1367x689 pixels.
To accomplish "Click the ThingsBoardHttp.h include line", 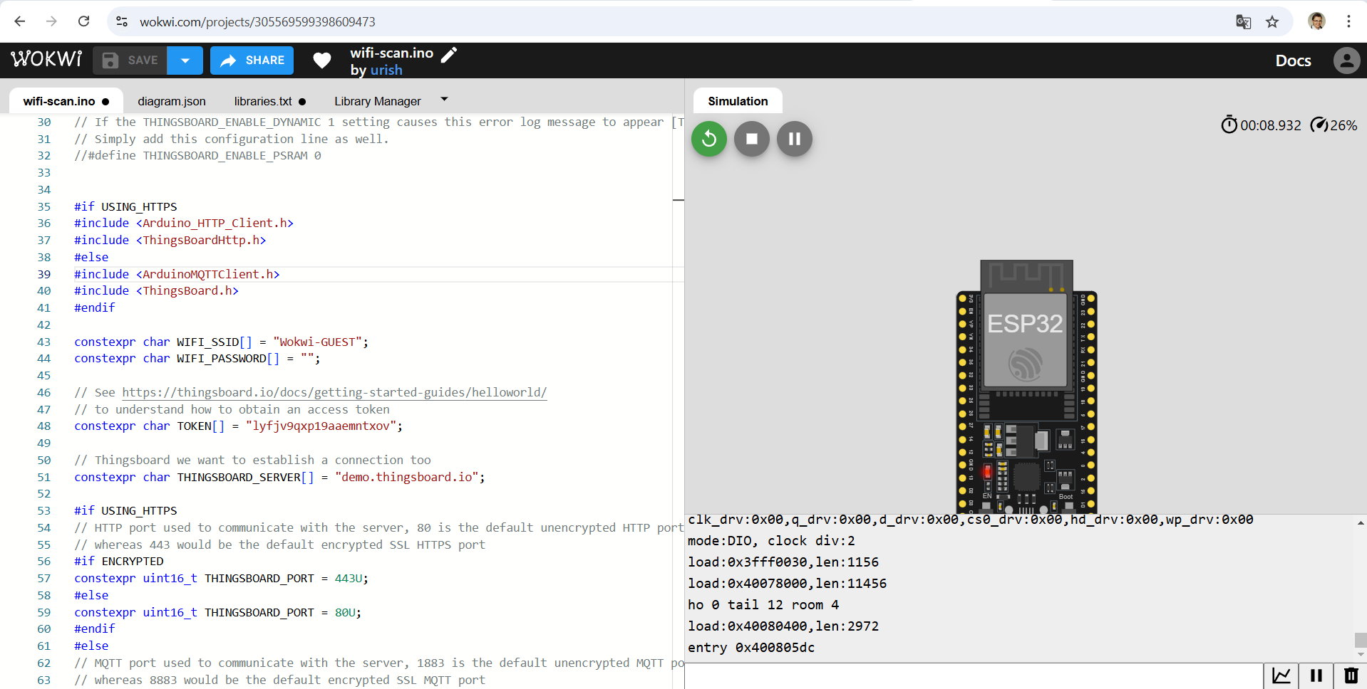I will click(170, 240).
